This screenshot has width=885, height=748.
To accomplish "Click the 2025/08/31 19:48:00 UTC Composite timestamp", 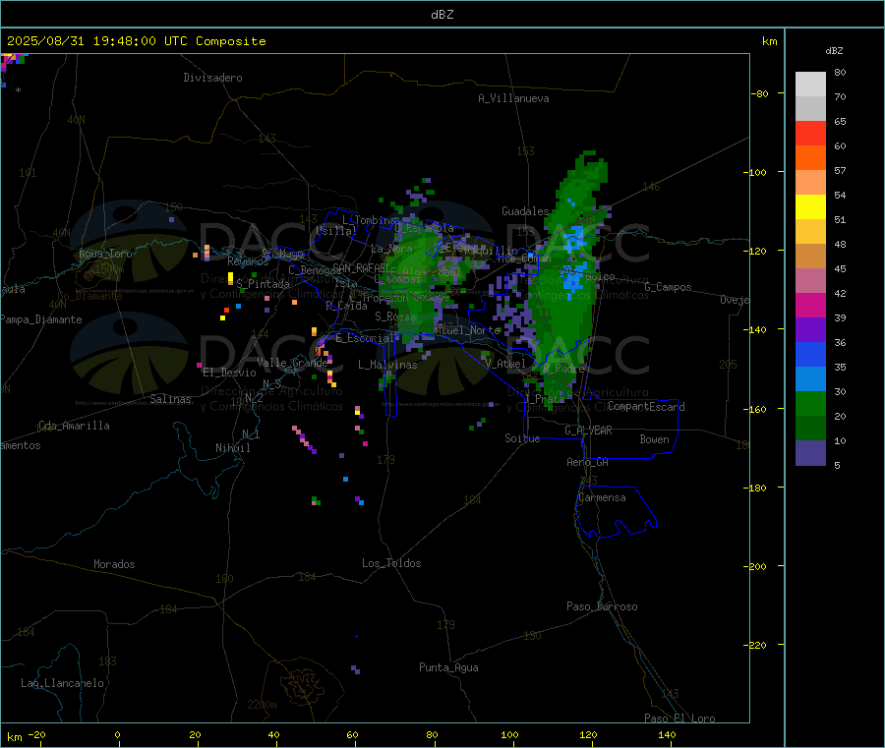I will coord(136,41).
